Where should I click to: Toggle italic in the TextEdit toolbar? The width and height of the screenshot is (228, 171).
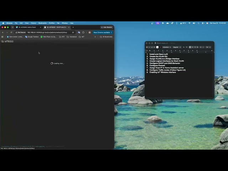[149, 47]
